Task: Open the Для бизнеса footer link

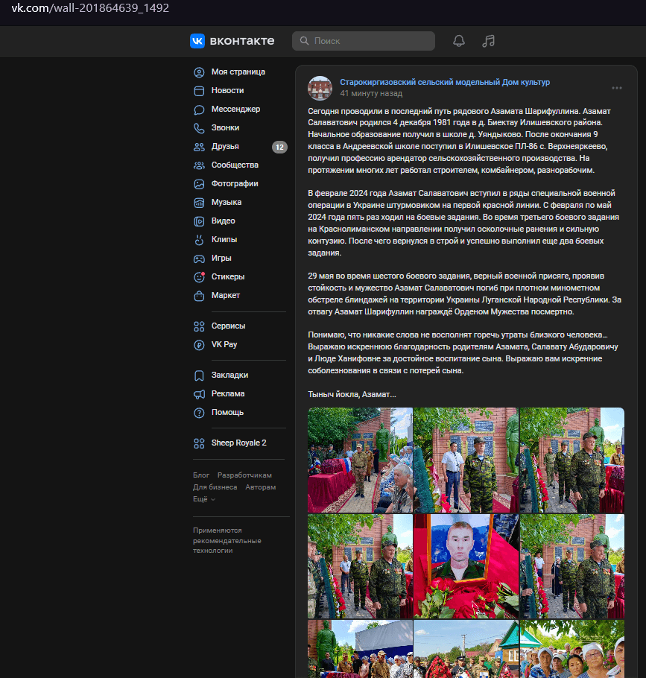Action: pyautogui.click(x=215, y=487)
